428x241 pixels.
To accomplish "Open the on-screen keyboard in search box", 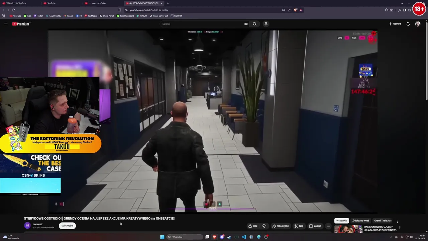I will [246, 24].
